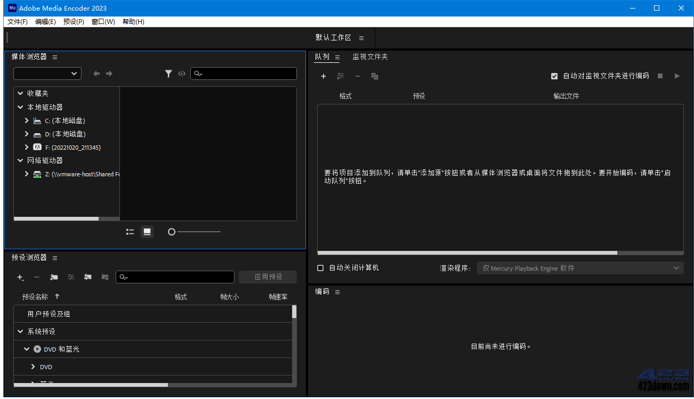
Task: Open the 文件(F) menu
Action: tap(17, 21)
